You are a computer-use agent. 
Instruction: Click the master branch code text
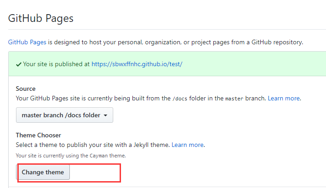[x=234, y=99]
